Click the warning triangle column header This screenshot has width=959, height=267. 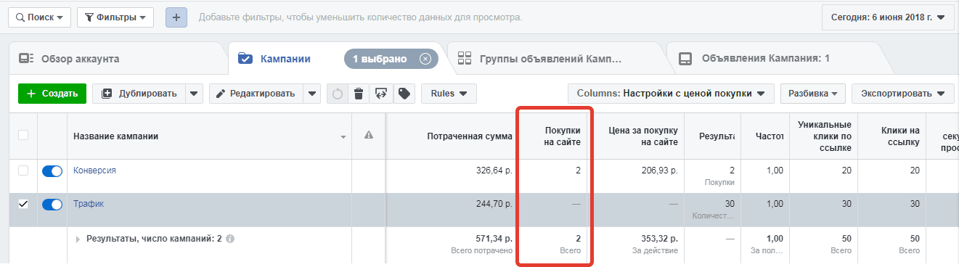point(368,135)
